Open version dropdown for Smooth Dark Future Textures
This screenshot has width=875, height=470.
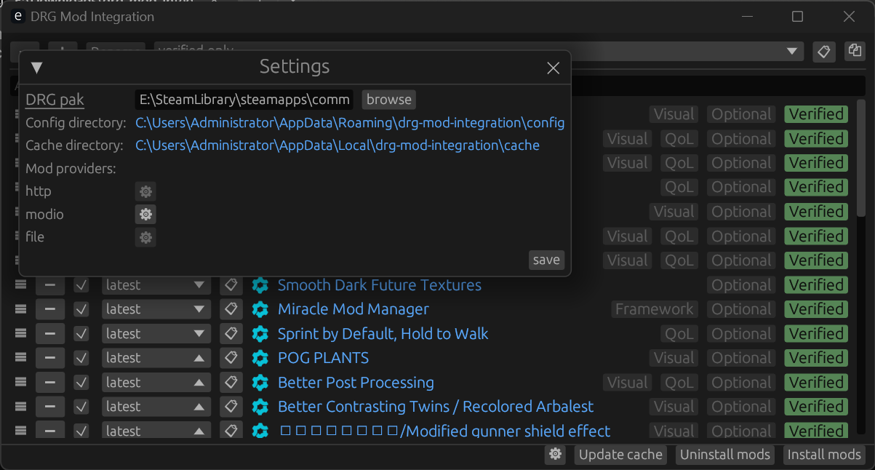[x=156, y=285]
